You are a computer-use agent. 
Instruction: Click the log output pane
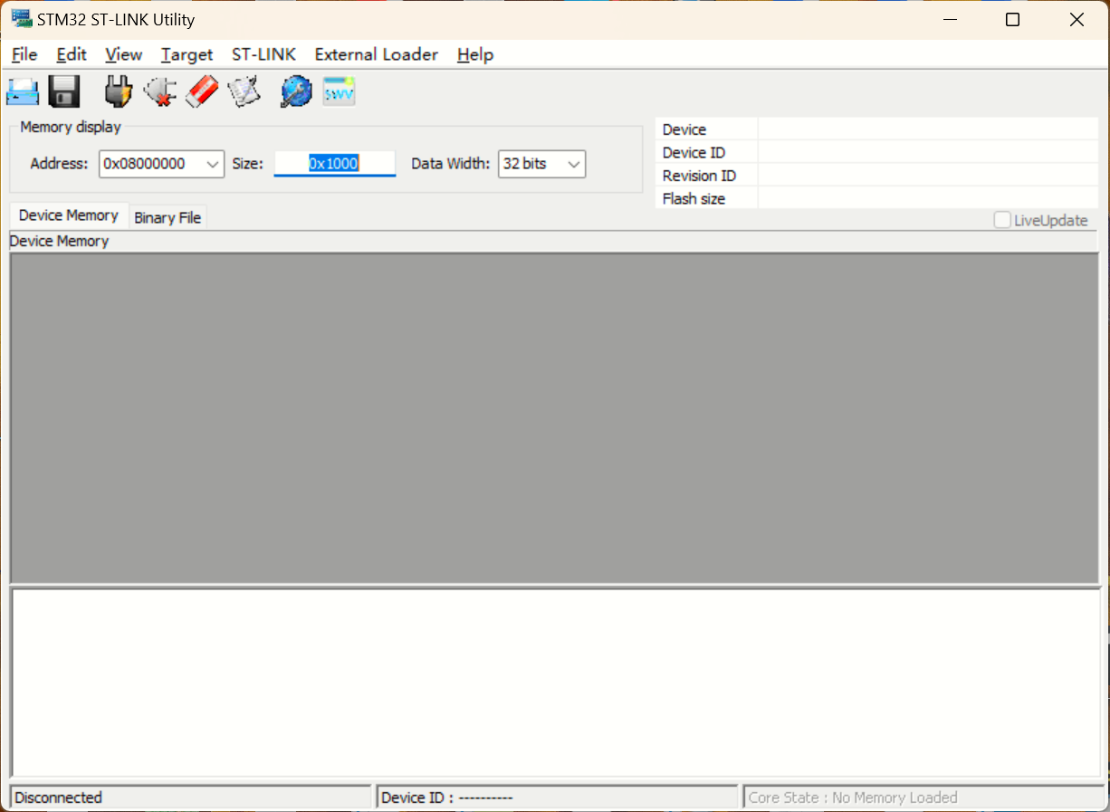[556, 683]
